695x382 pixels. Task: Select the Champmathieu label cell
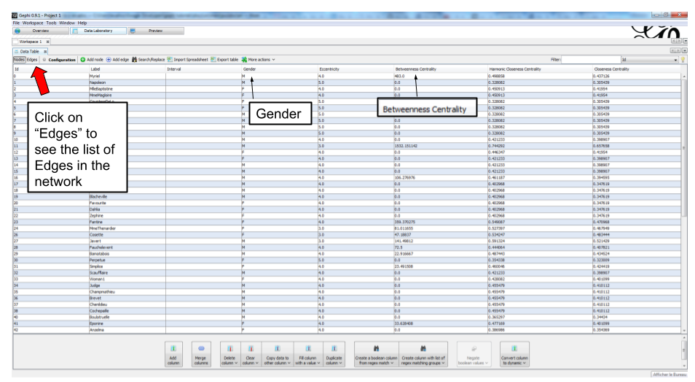pos(127,292)
